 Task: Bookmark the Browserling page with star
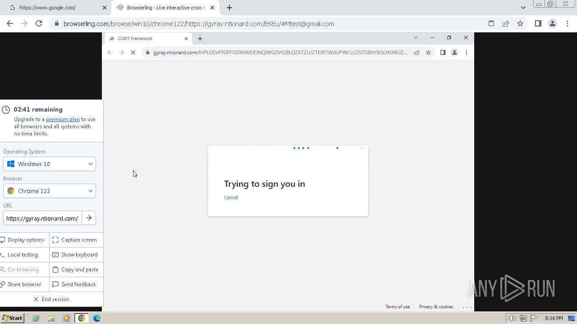(x=520, y=23)
